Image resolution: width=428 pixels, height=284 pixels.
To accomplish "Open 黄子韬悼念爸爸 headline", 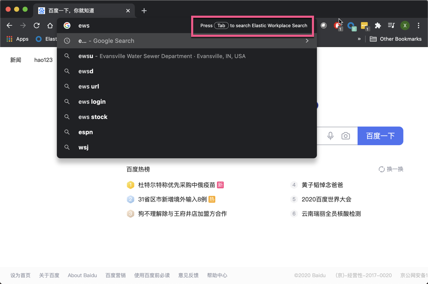I will tap(322, 185).
